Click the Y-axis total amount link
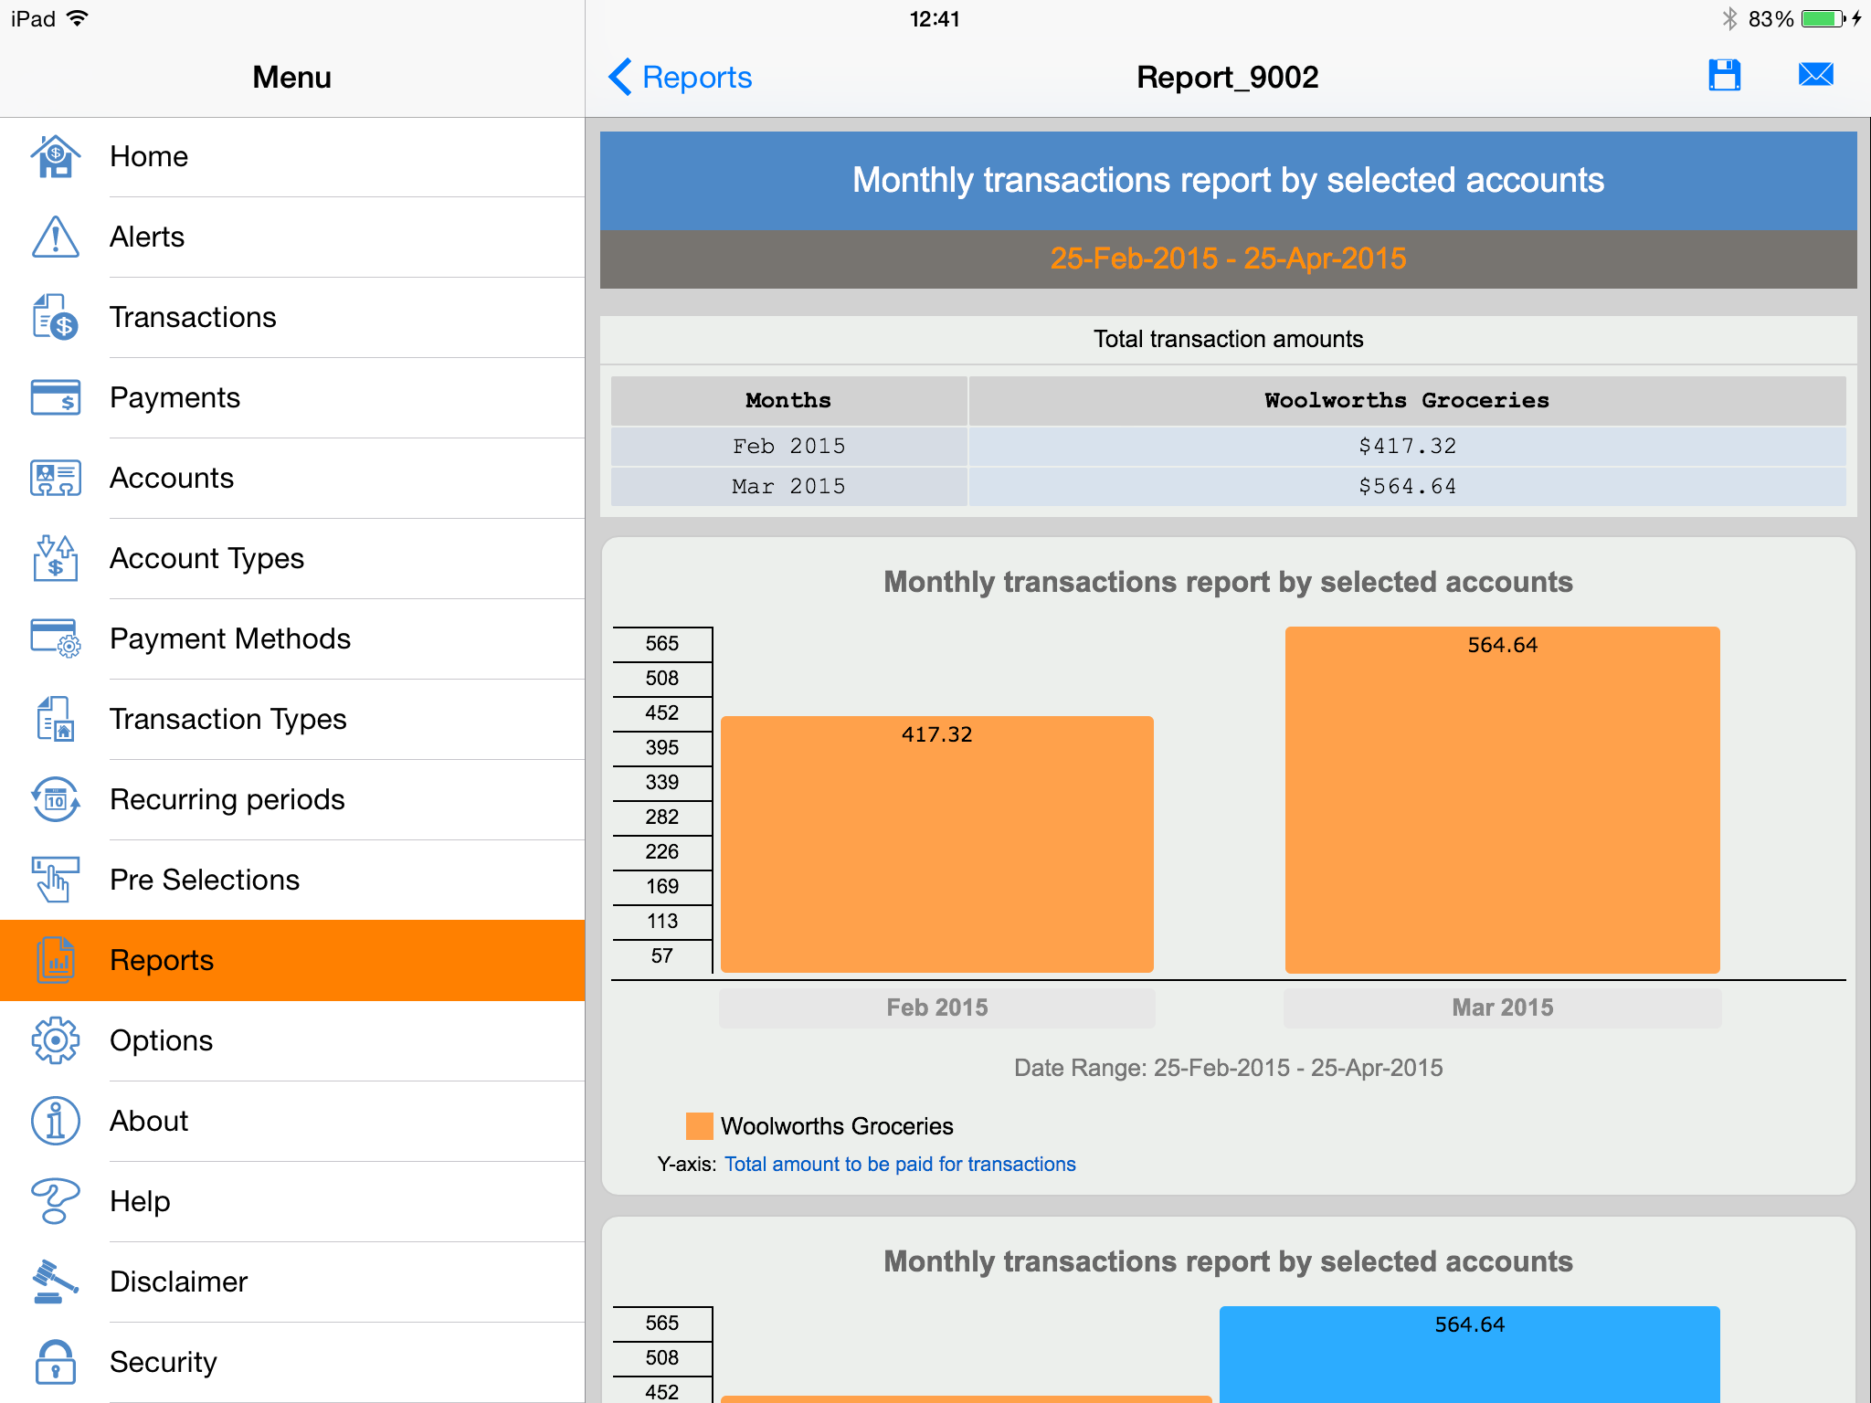 point(902,1166)
